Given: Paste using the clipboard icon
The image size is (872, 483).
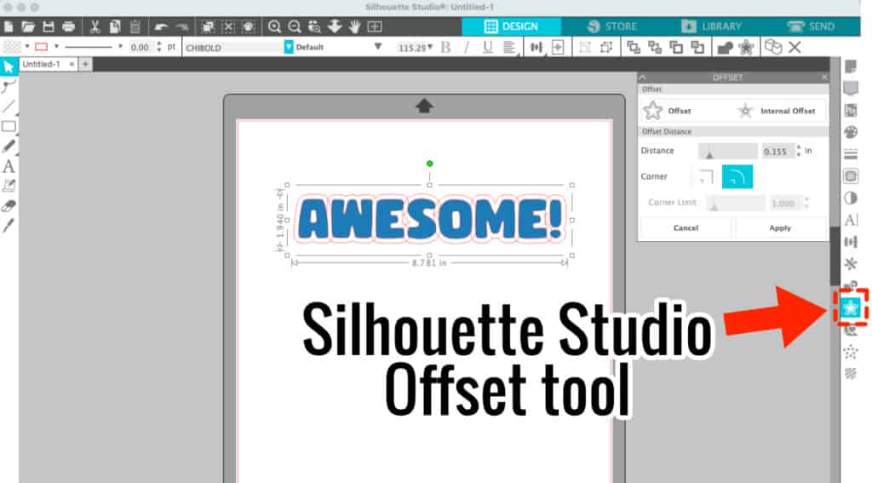Looking at the screenshot, I should point(135,26).
